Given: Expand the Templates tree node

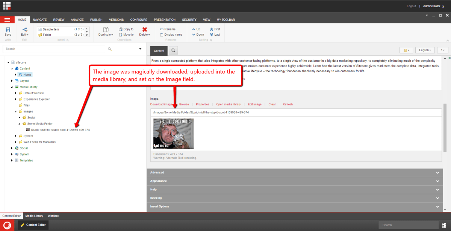Looking at the screenshot, I should tap(12, 161).
